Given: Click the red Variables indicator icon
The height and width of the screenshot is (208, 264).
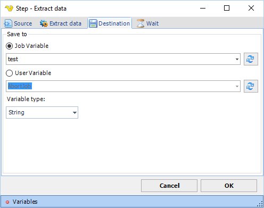Looking at the screenshot, I should (7, 202).
